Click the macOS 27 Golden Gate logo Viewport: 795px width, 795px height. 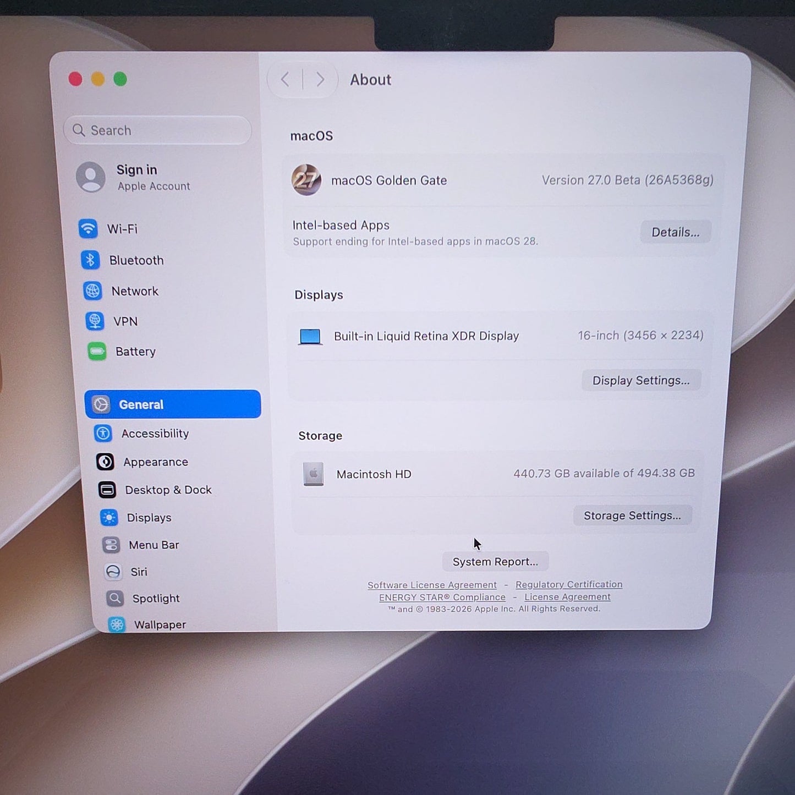[306, 180]
